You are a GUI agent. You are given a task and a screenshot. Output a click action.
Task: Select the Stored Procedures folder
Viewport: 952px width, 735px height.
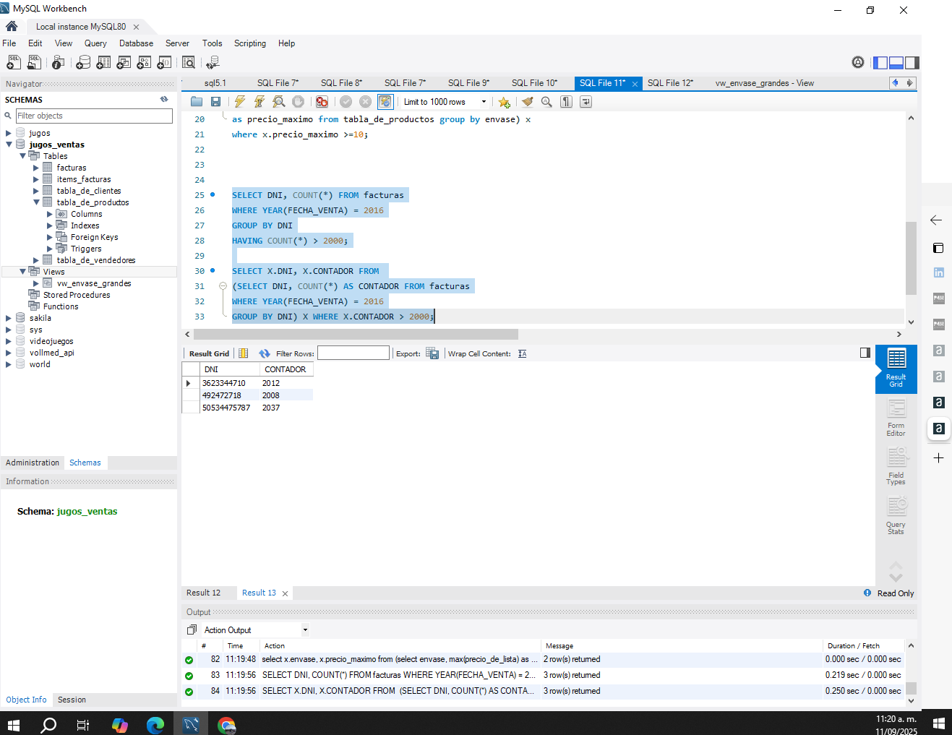click(x=77, y=295)
